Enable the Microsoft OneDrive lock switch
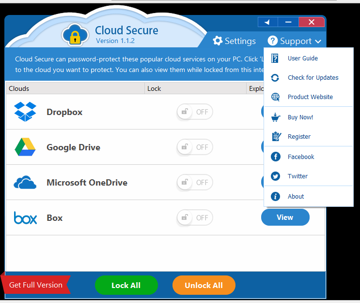This screenshot has width=360, height=303. pos(195,182)
